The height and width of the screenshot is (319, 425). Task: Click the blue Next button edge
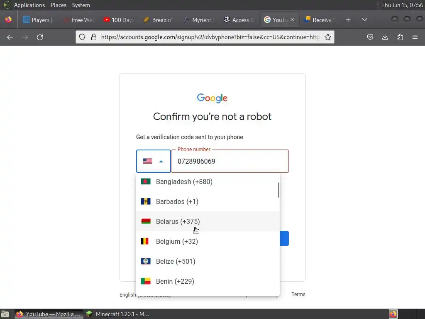(284, 238)
